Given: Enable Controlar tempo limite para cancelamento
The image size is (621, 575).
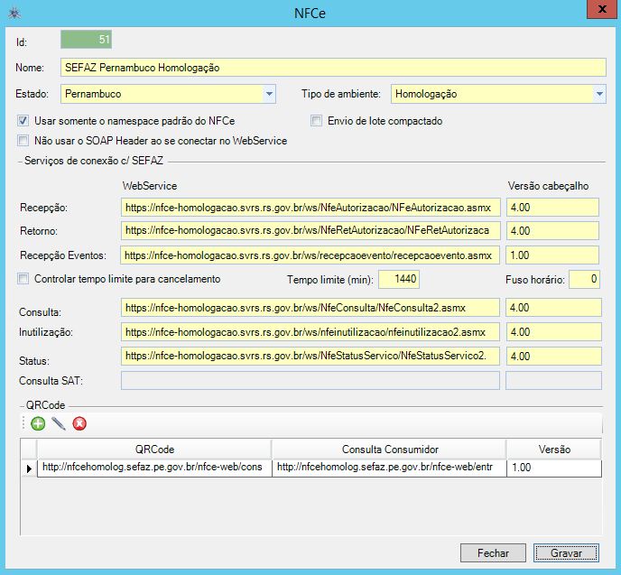Looking at the screenshot, I should (23, 279).
